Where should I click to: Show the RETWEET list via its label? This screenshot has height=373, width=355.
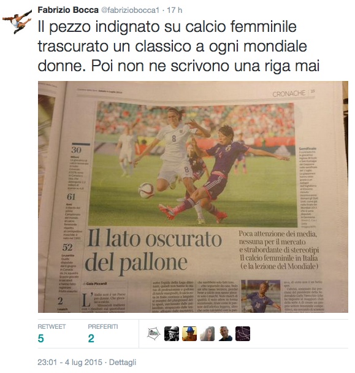point(52,326)
